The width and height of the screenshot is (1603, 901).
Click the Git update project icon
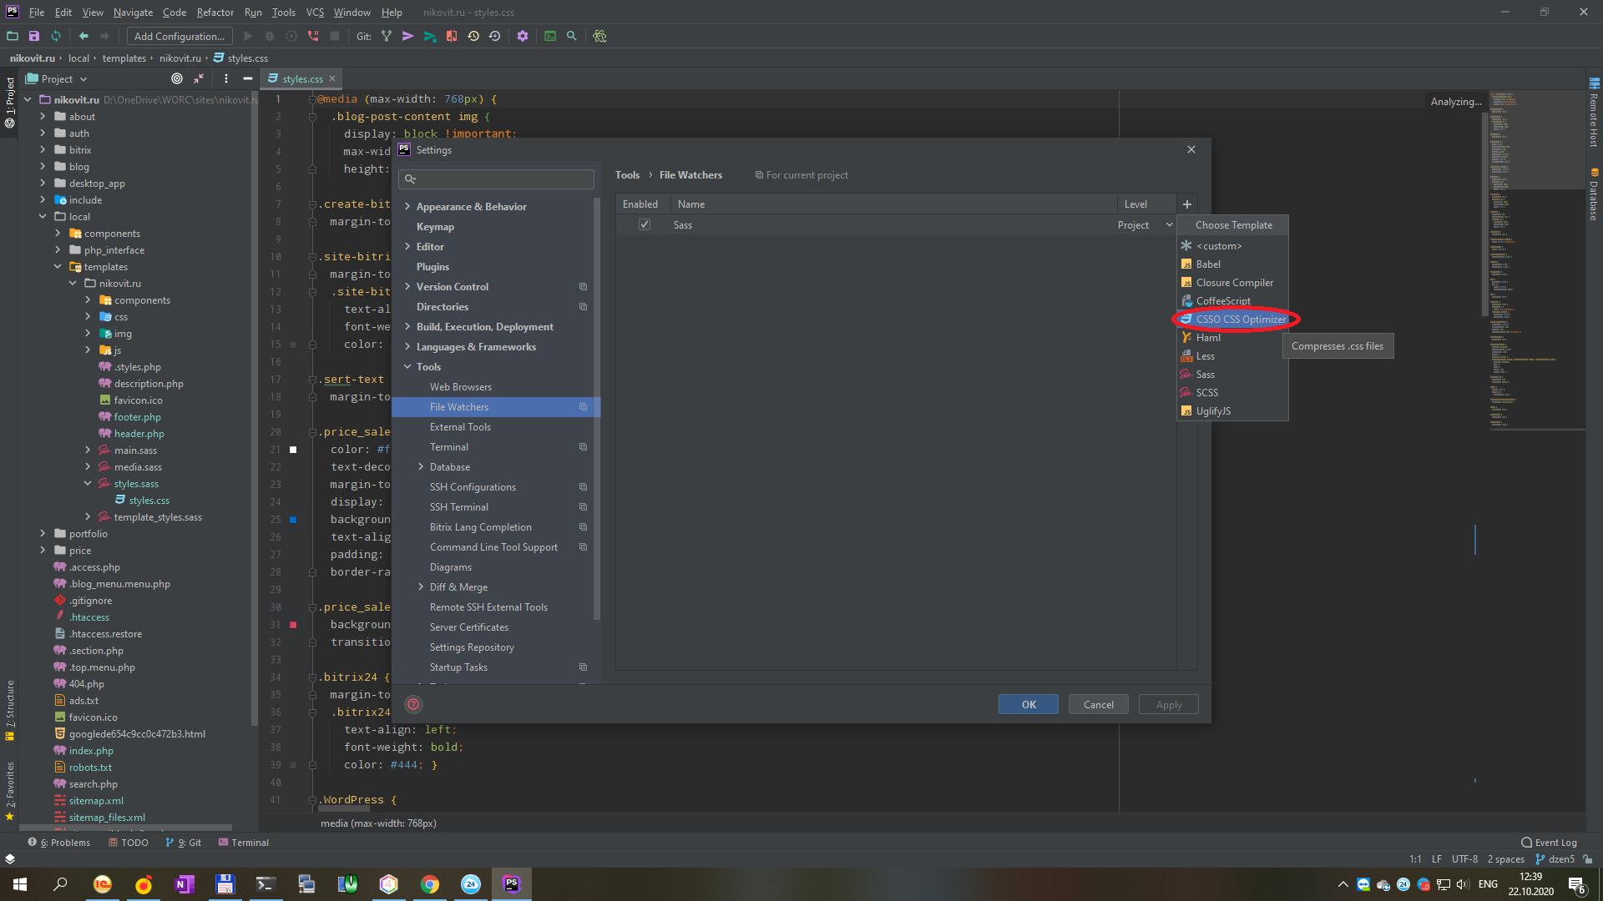pos(387,36)
